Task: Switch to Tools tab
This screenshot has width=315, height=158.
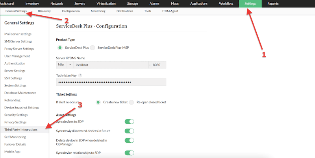Action: pos(148,11)
